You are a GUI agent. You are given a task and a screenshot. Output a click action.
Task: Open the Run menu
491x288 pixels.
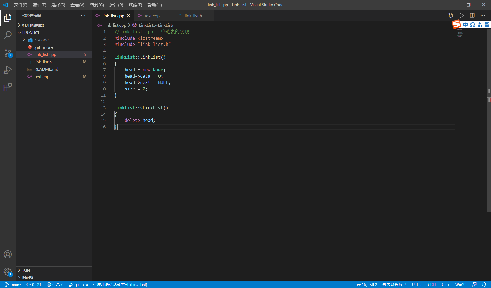tap(116, 5)
